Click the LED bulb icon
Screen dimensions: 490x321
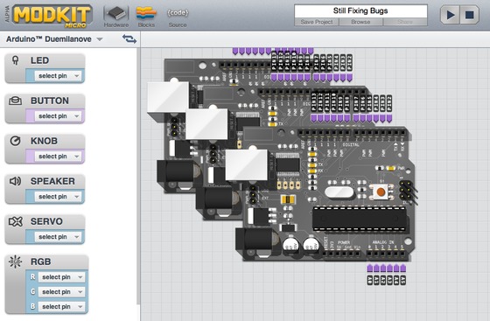point(15,60)
